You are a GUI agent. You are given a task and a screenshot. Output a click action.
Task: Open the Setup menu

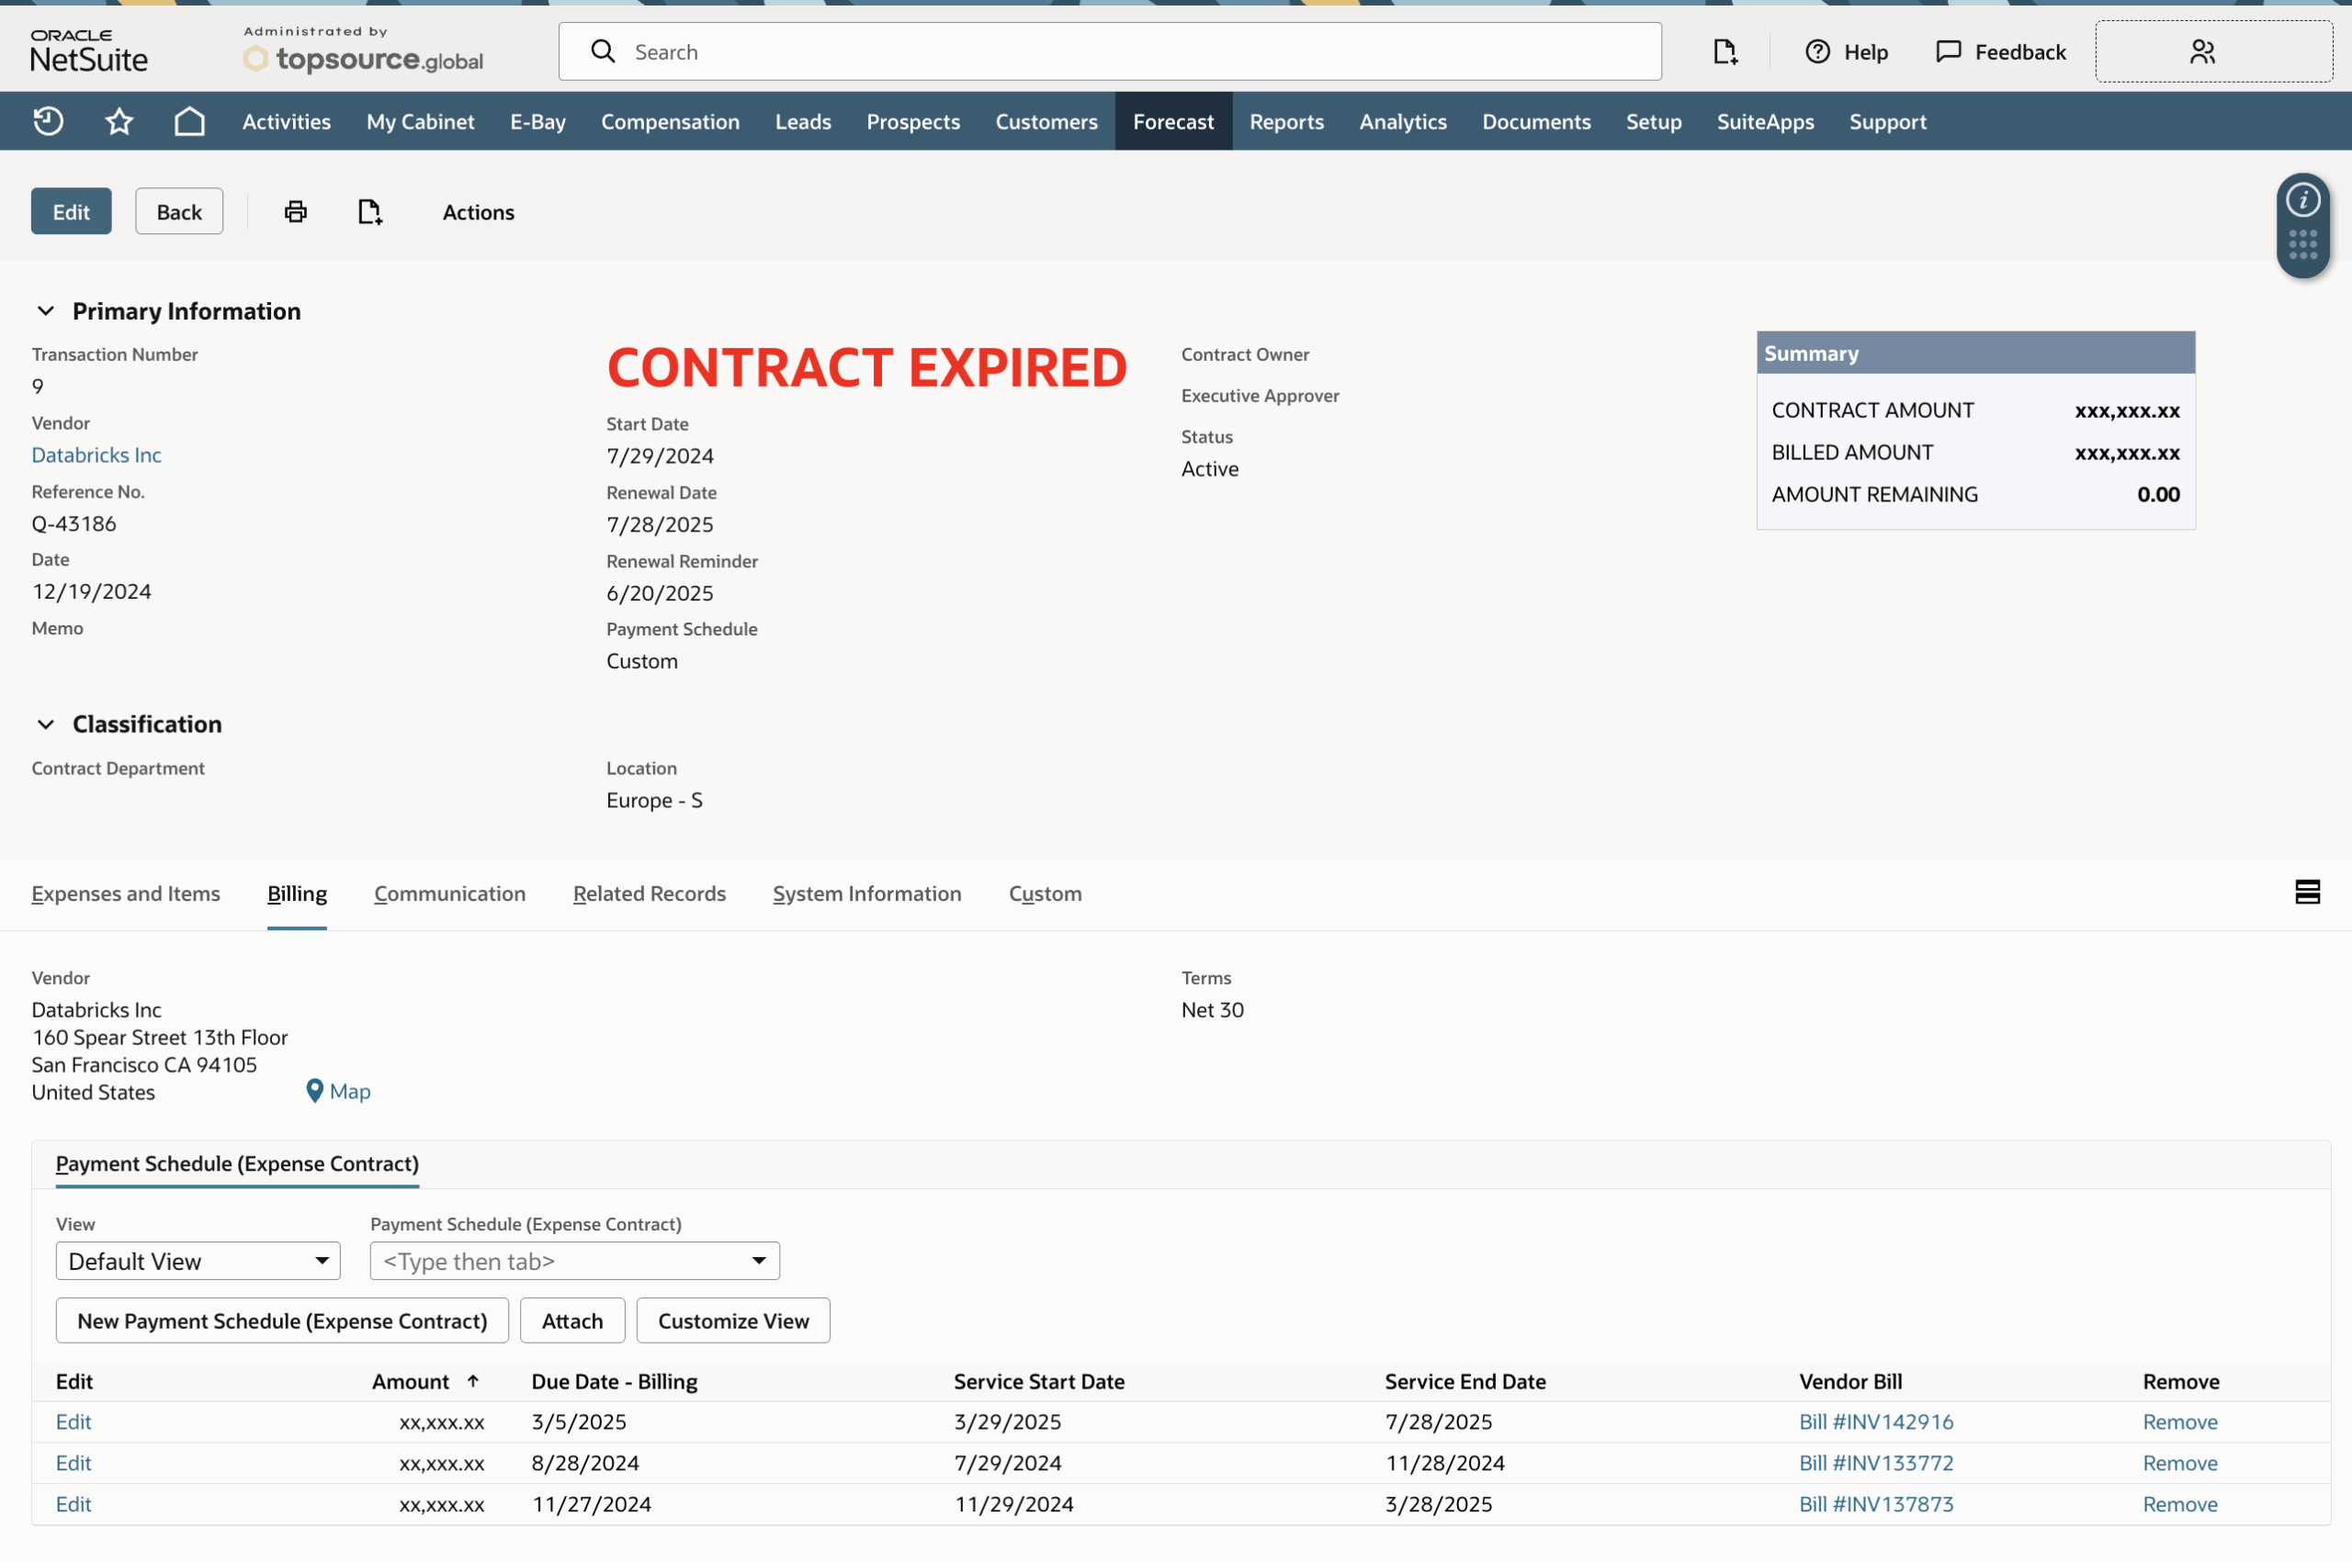[1655, 121]
